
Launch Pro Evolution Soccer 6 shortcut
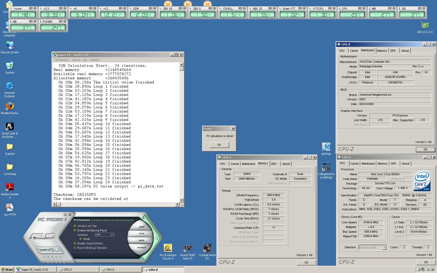pyautogui.click(x=168, y=252)
